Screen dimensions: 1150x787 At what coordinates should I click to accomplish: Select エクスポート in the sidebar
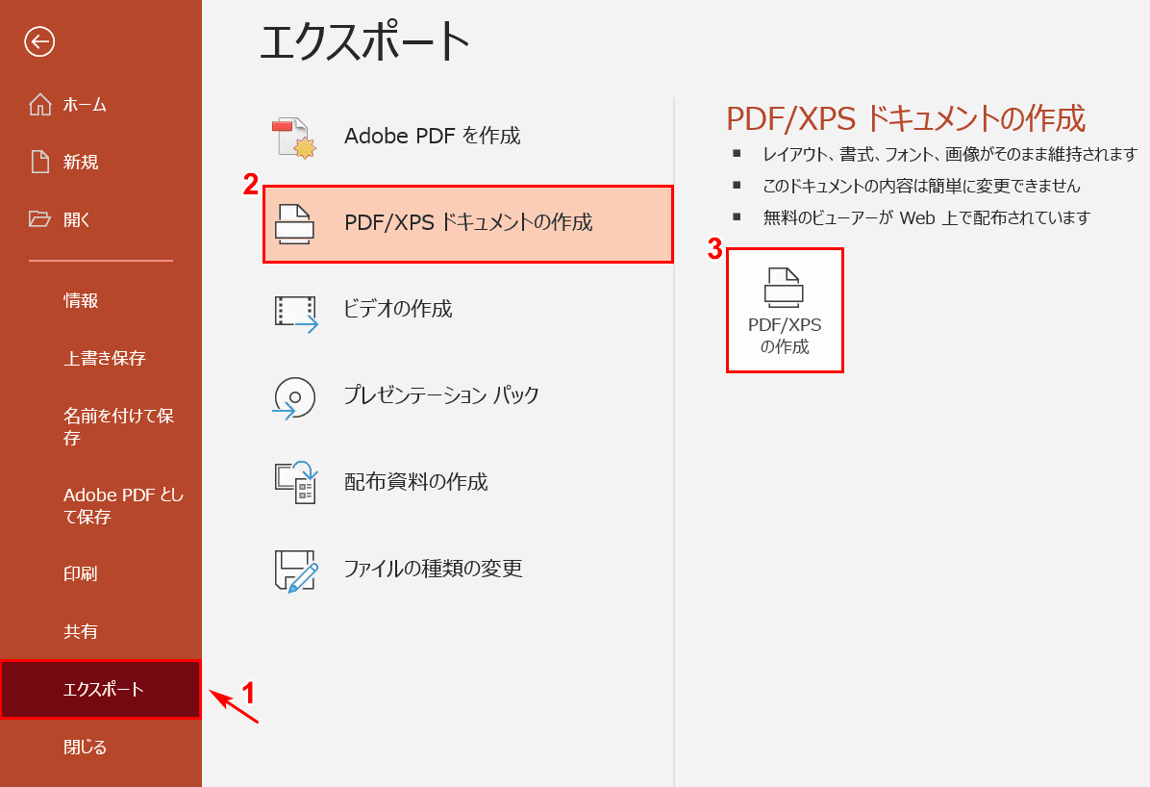[100, 689]
